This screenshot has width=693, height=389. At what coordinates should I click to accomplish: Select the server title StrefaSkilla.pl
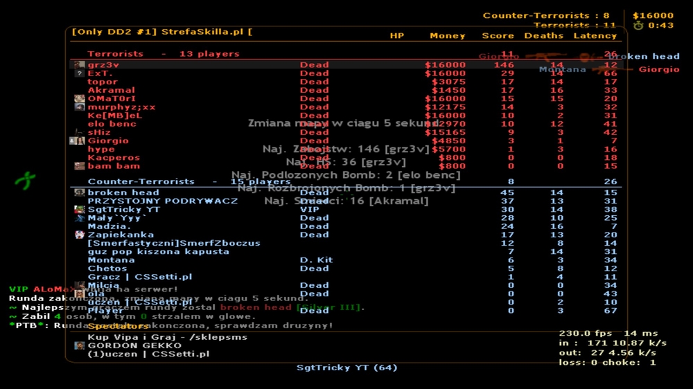point(202,32)
